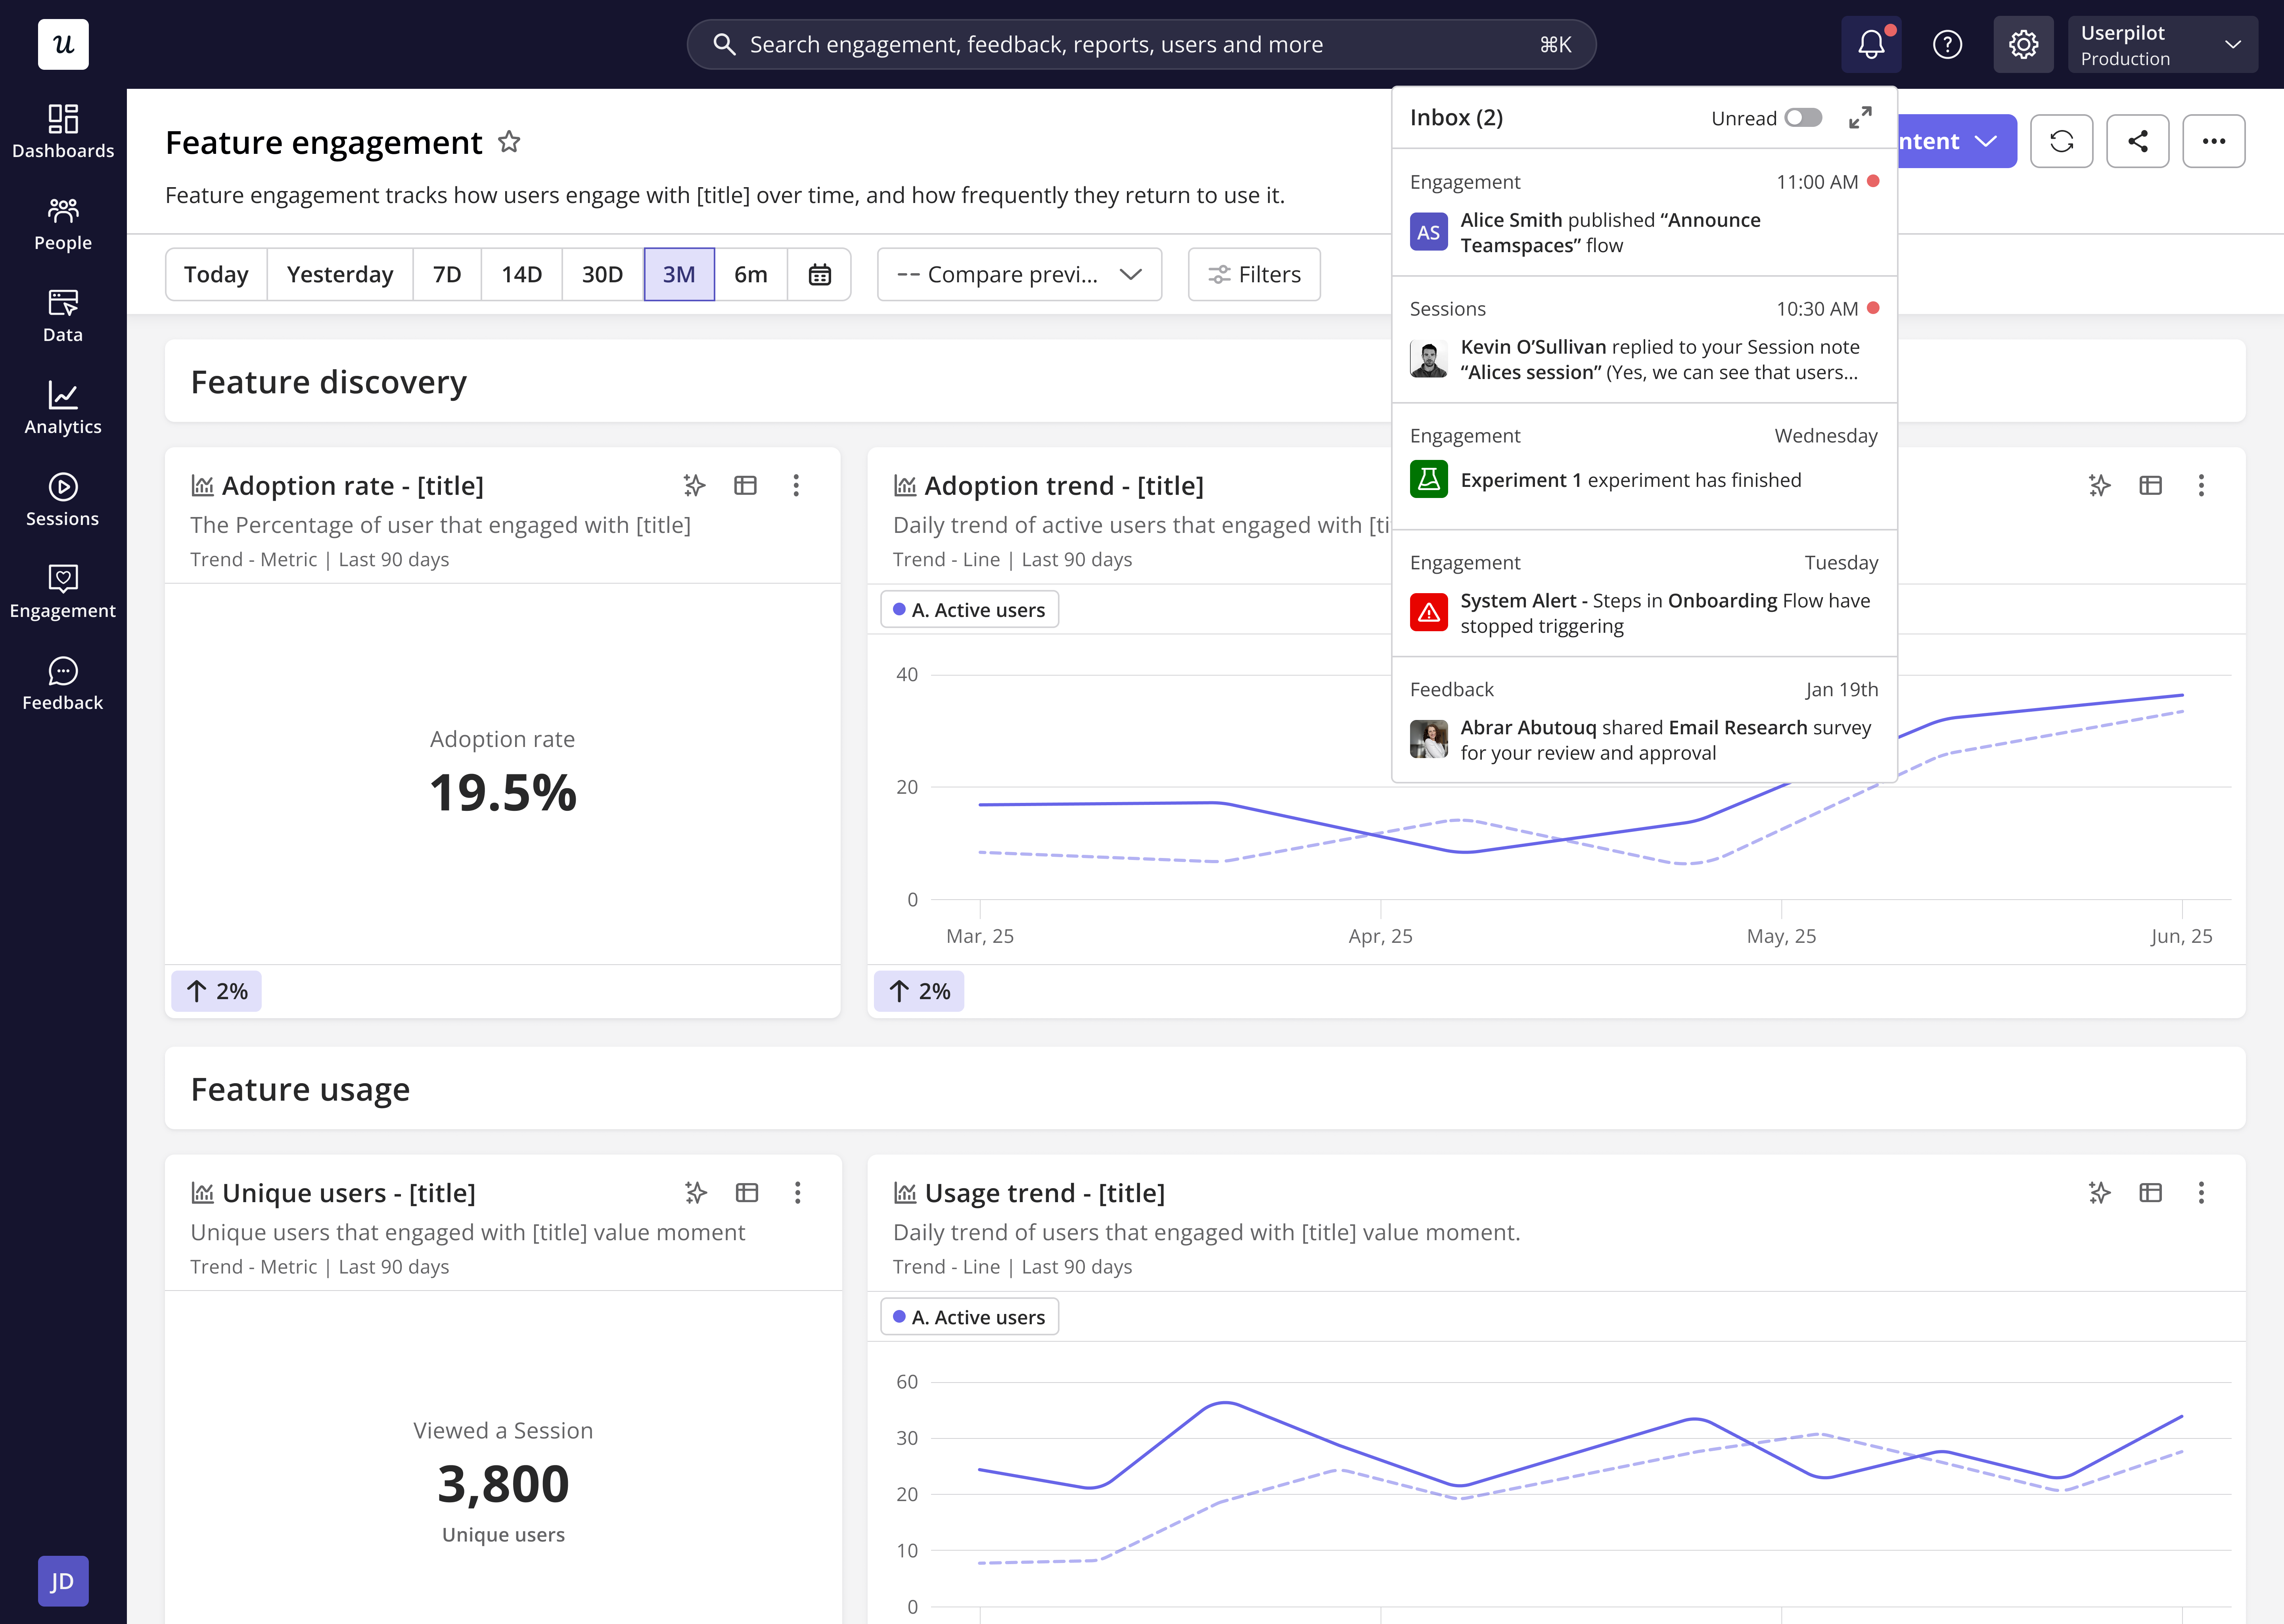
Task: Open the notifications bell icon
Action: 1870,45
